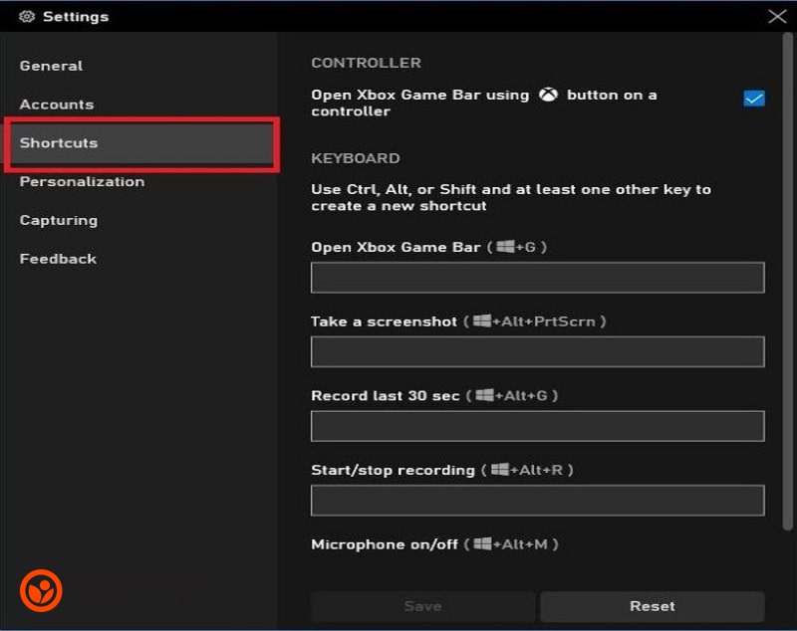Click the vertical scrollbar on the right

pos(787,283)
